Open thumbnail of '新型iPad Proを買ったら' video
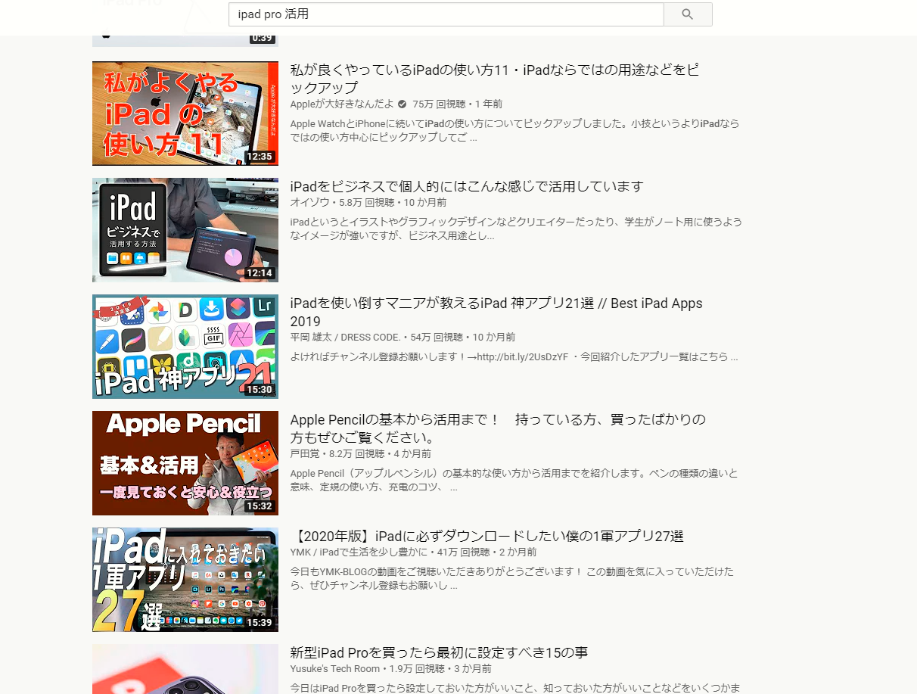Screen dimensions: 917x694 pos(185,669)
